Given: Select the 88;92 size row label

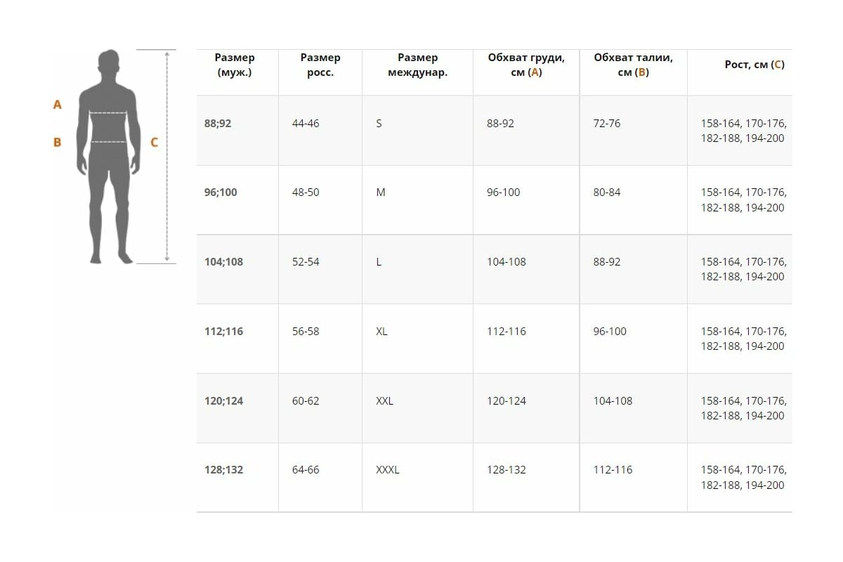Looking at the screenshot, I should click(218, 124).
